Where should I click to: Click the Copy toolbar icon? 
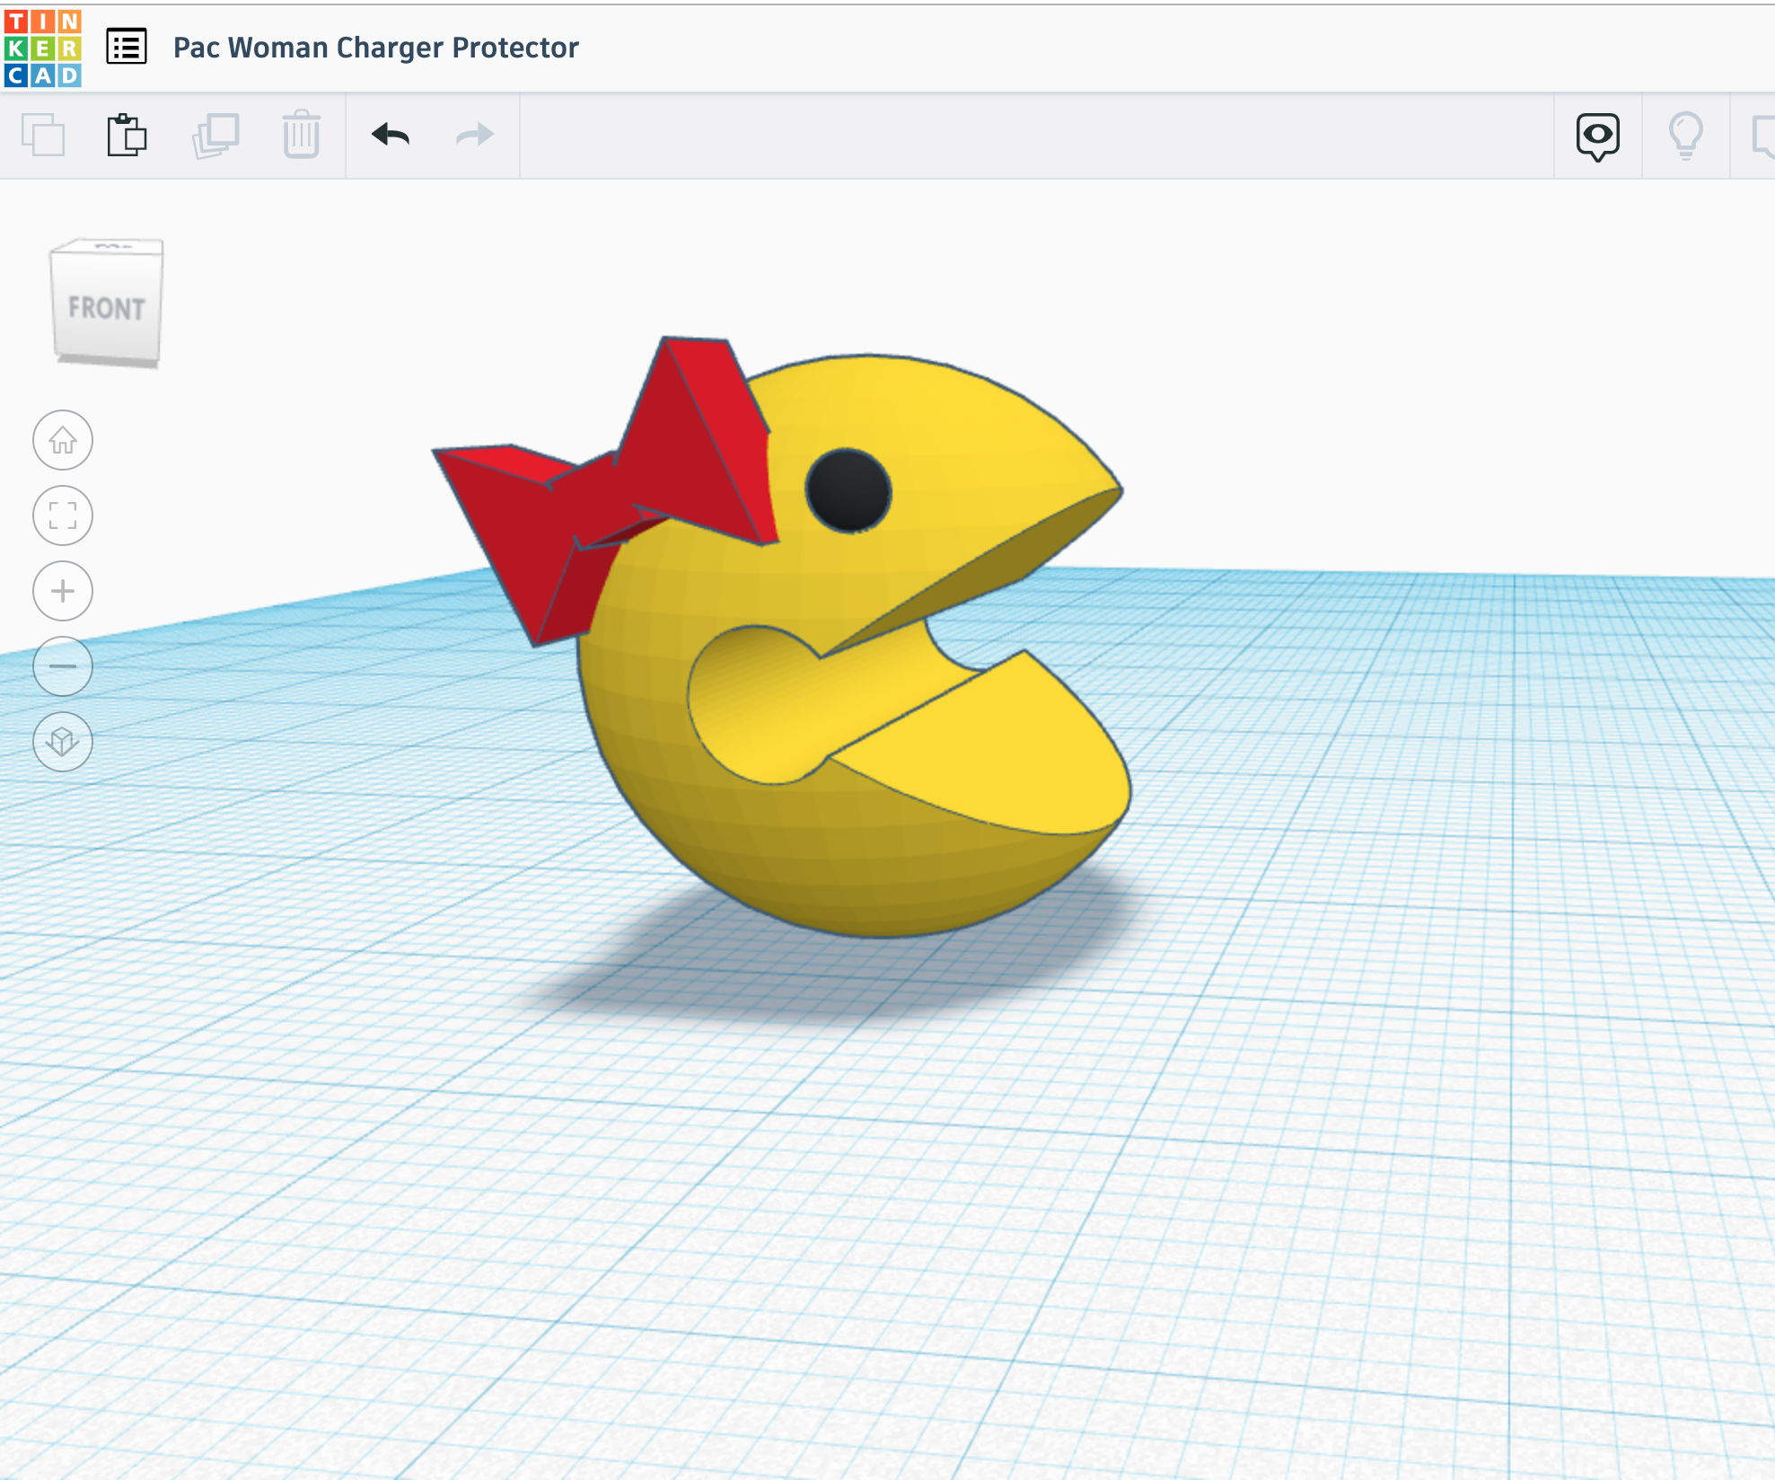click(x=42, y=136)
